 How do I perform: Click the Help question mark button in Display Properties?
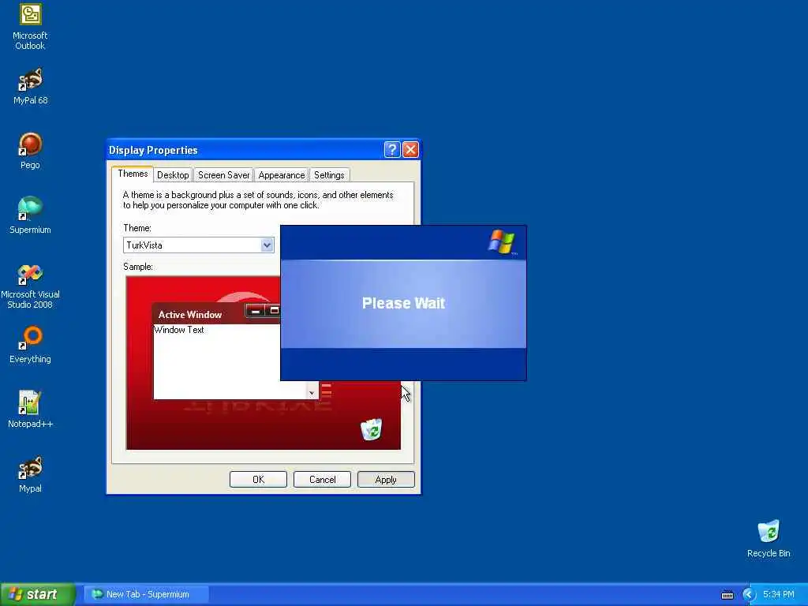[392, 150]
